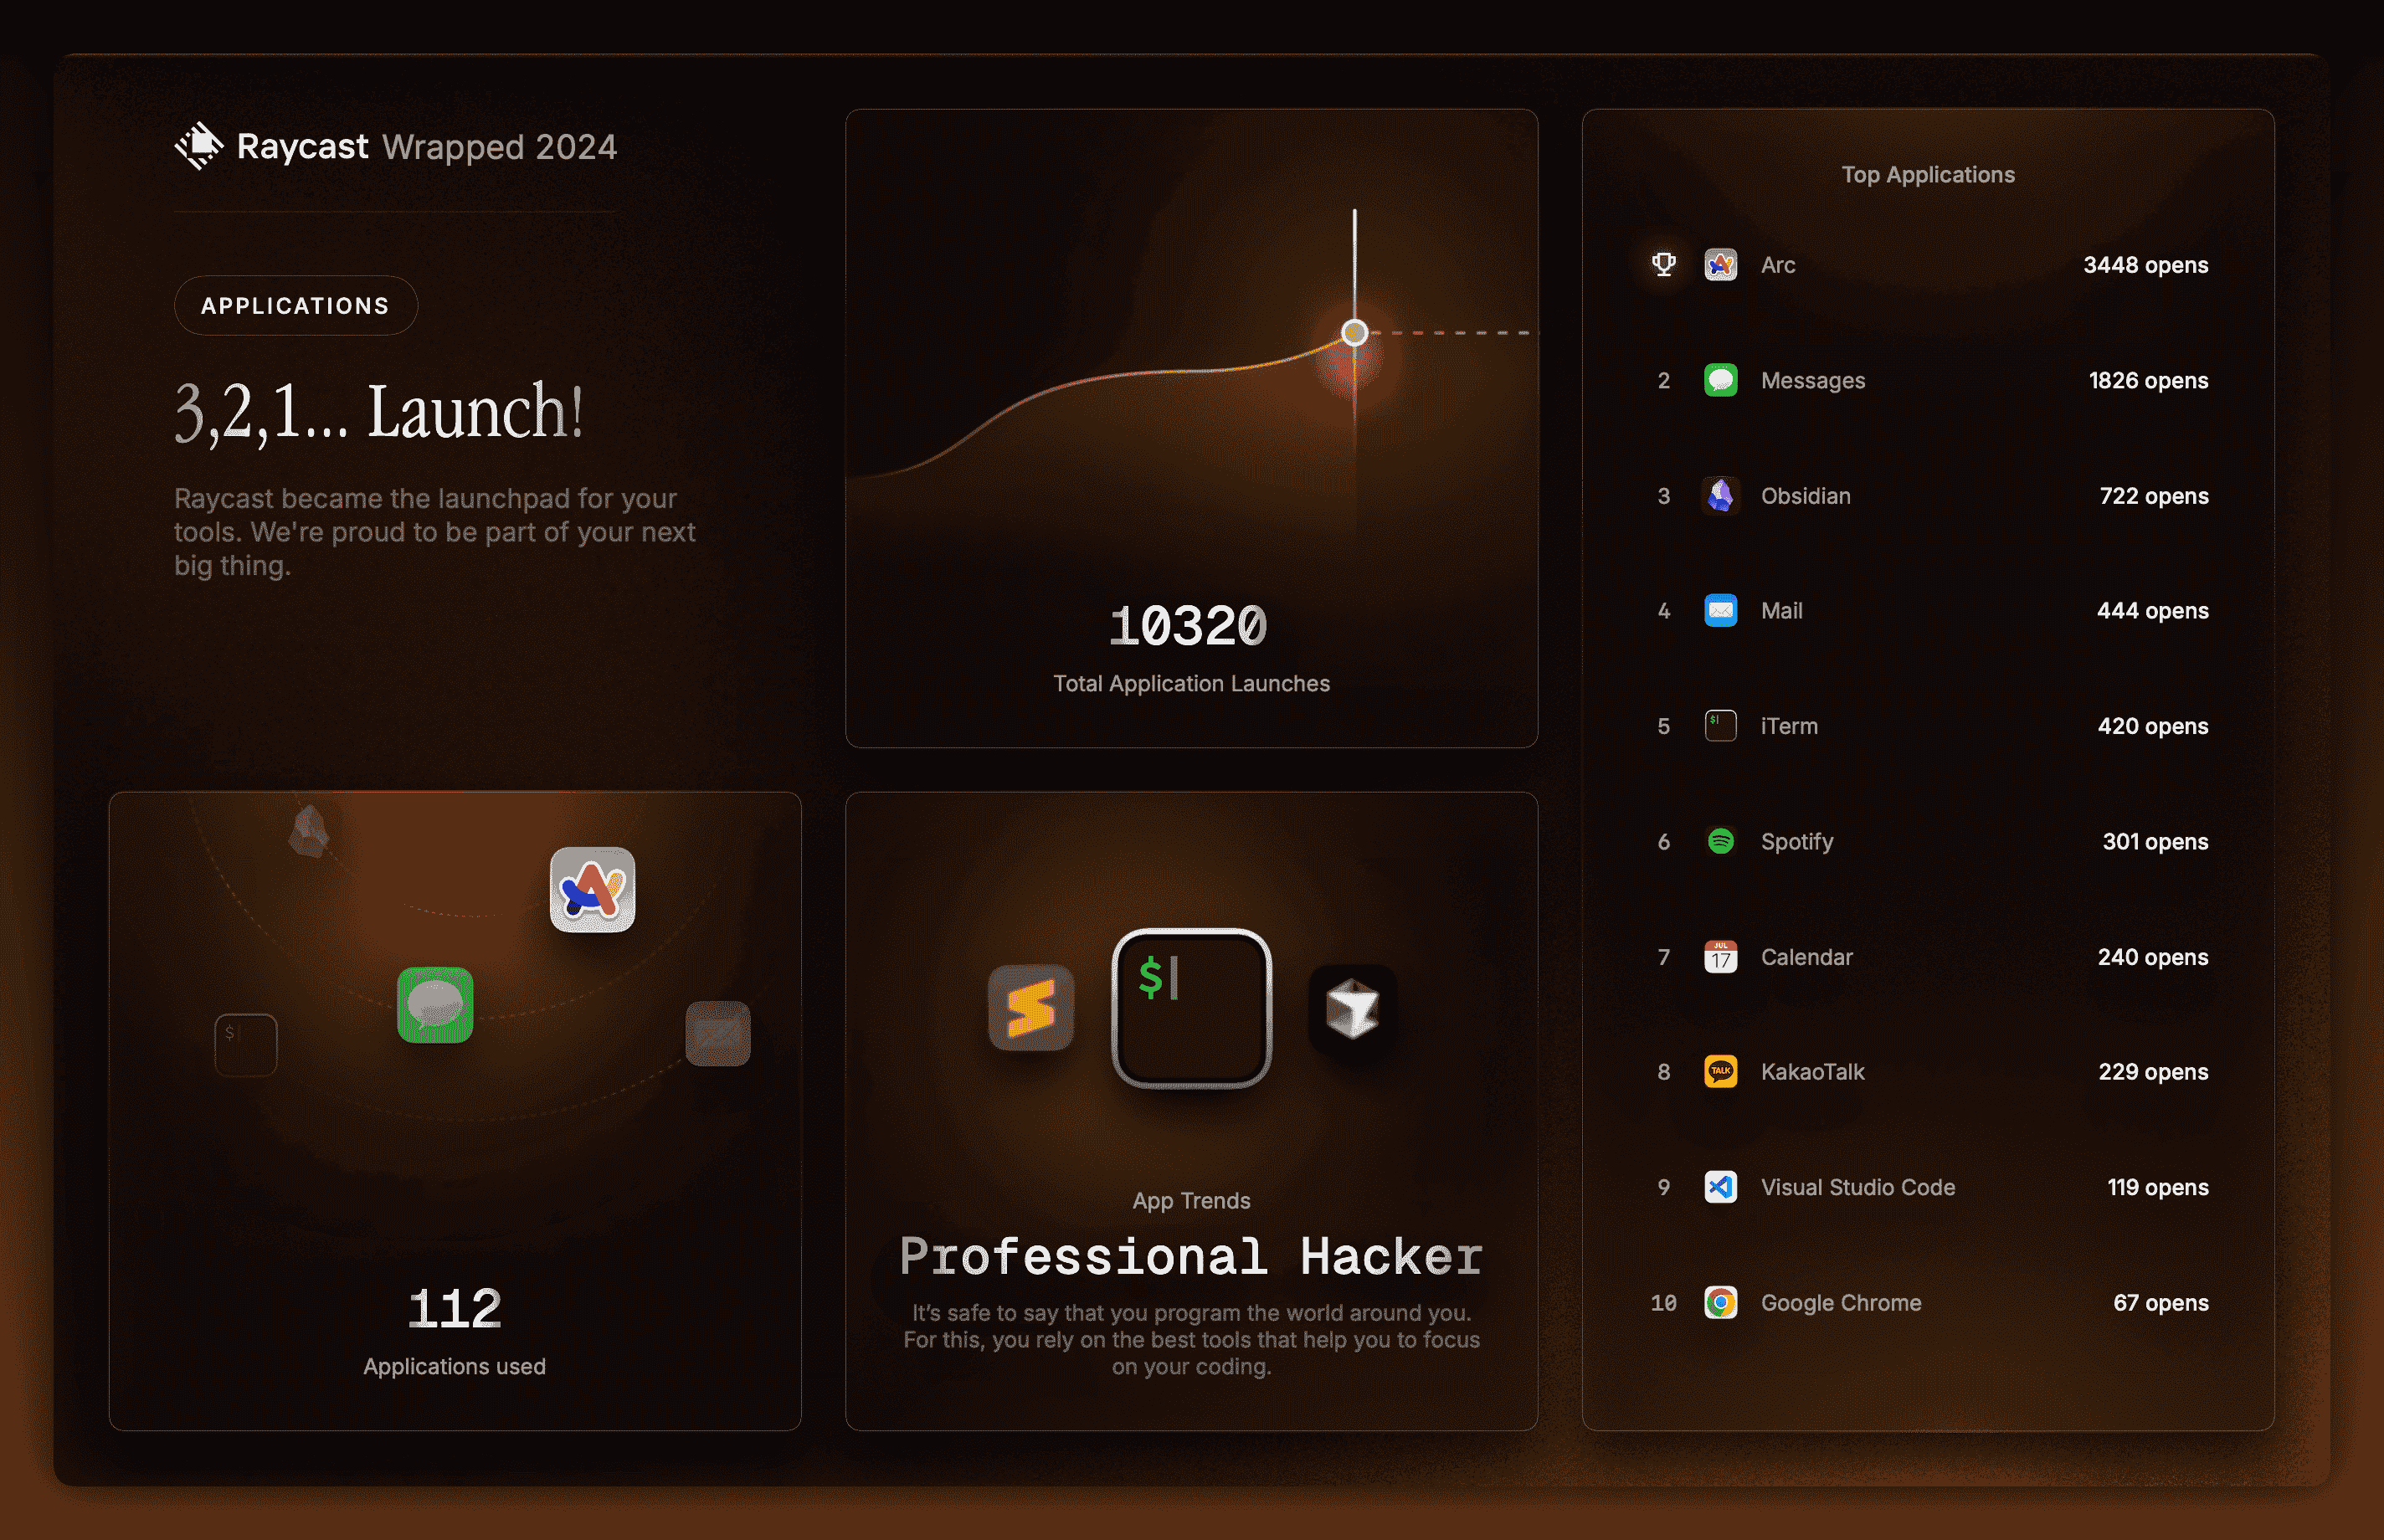This screenshot has height=1540, width=2384.
Task: Click the Visual Studio Code icon
Action: point(1720,1187)
